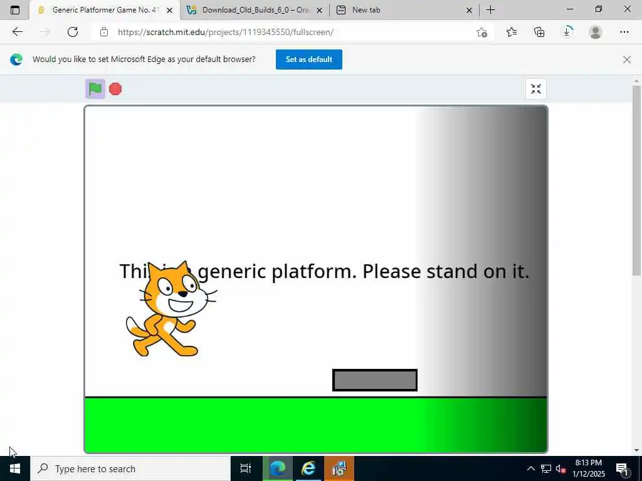Switch to the New tab

tap(404, 10)
